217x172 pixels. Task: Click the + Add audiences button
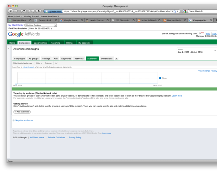click(22, 112)
